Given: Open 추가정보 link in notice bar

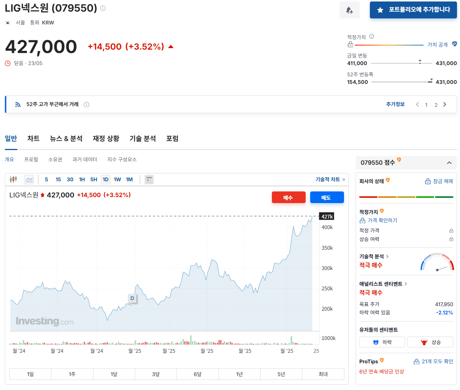Looking at the screenshot, I should click(395, 104).
